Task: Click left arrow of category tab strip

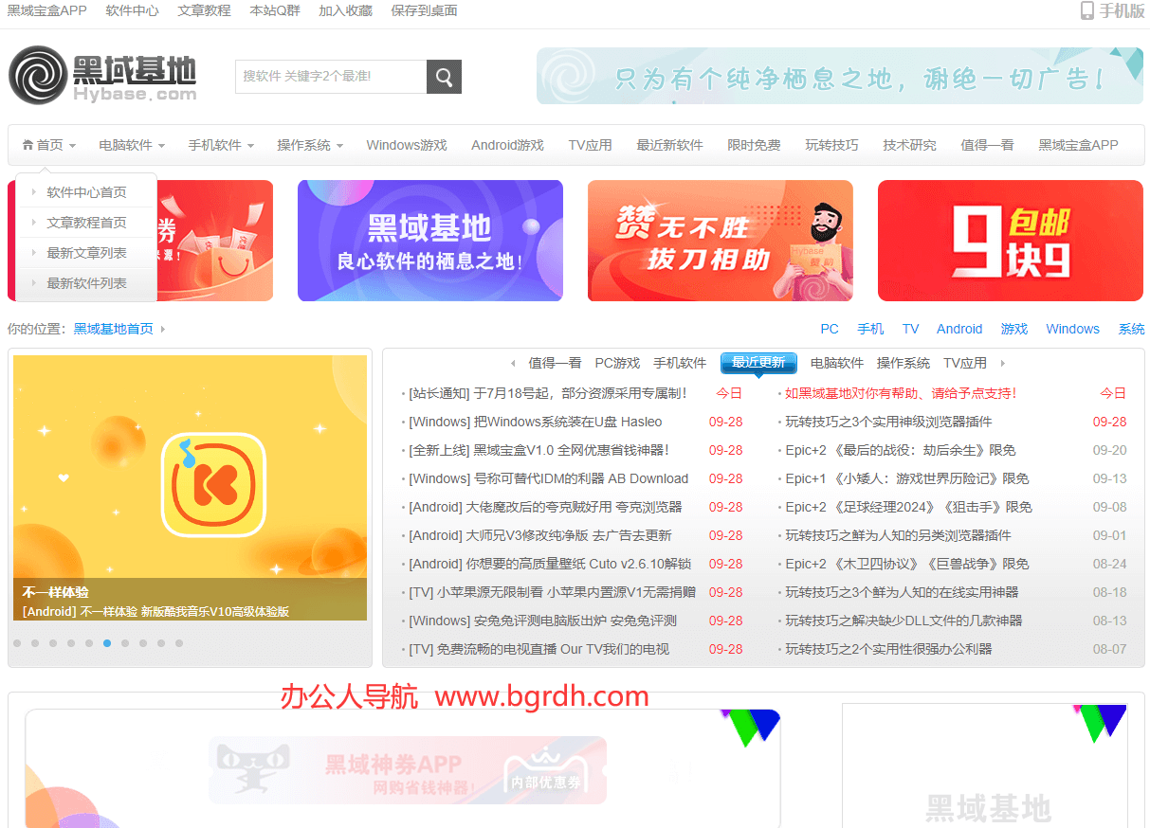Action: pyautogui.click(x=513, y=364)
